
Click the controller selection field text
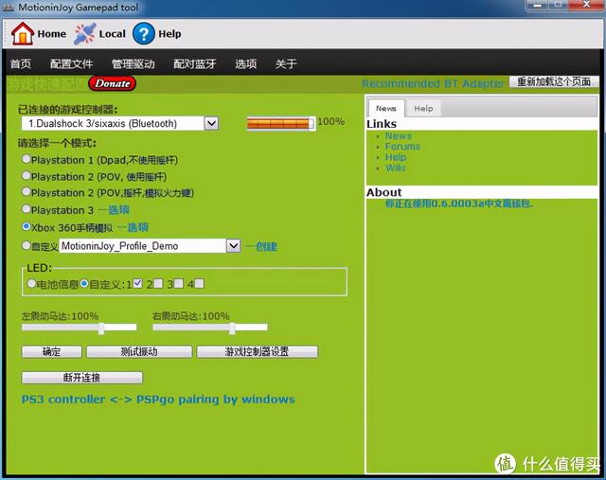pyautogui.click(x=102, y=124)
